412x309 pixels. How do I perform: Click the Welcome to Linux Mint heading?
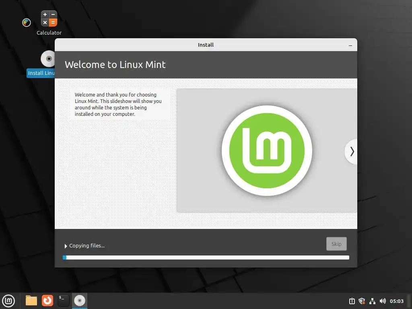click(115, 65)
